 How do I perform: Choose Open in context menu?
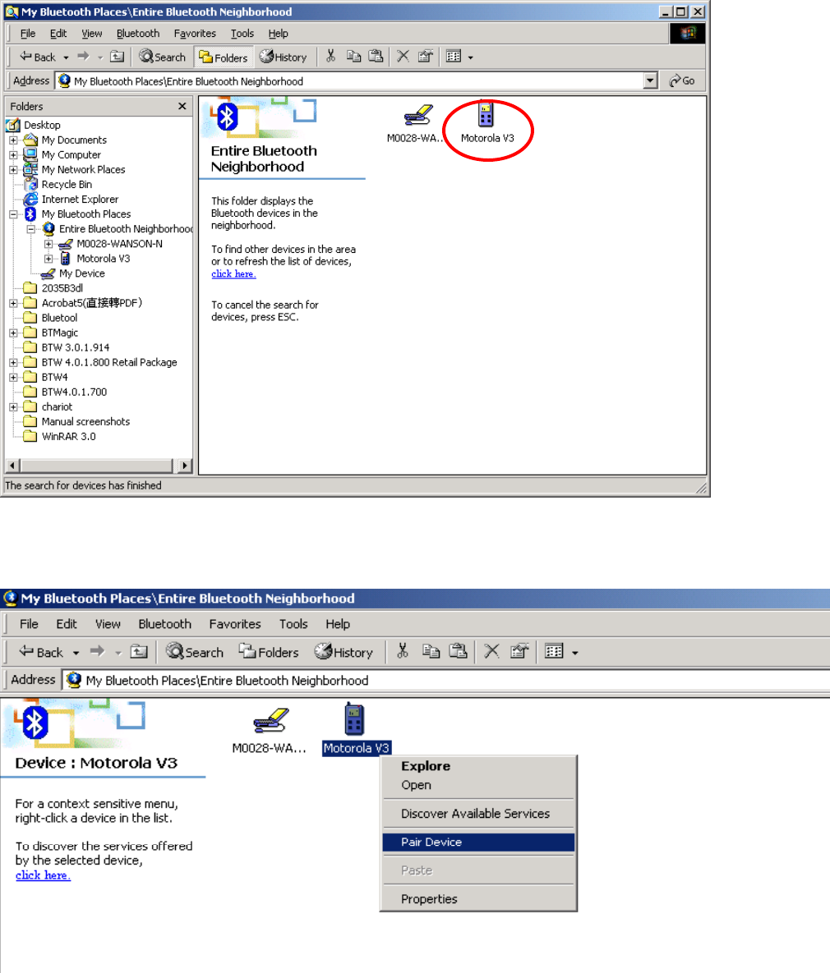478,785
